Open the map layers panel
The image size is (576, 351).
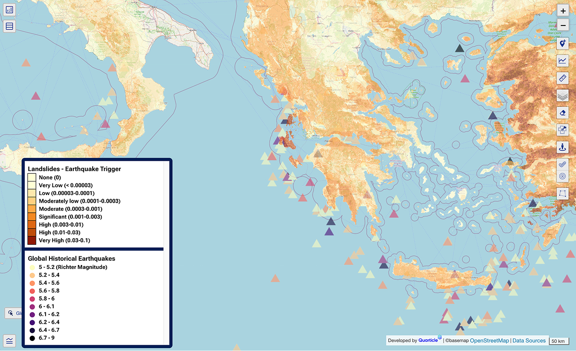tap(562, 95)
